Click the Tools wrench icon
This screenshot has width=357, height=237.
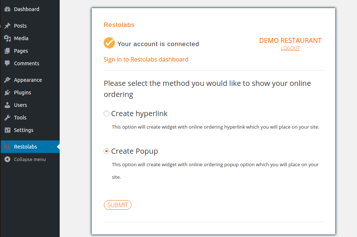tap(7, 118)
